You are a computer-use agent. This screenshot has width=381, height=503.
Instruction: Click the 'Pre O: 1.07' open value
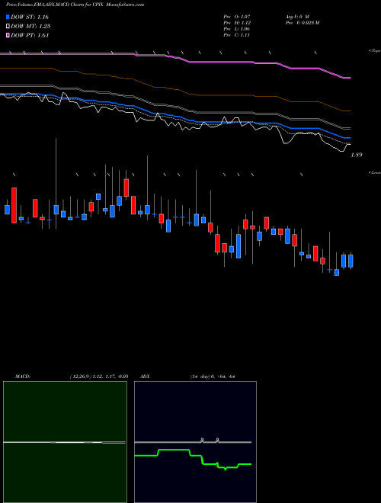[237, 17]
